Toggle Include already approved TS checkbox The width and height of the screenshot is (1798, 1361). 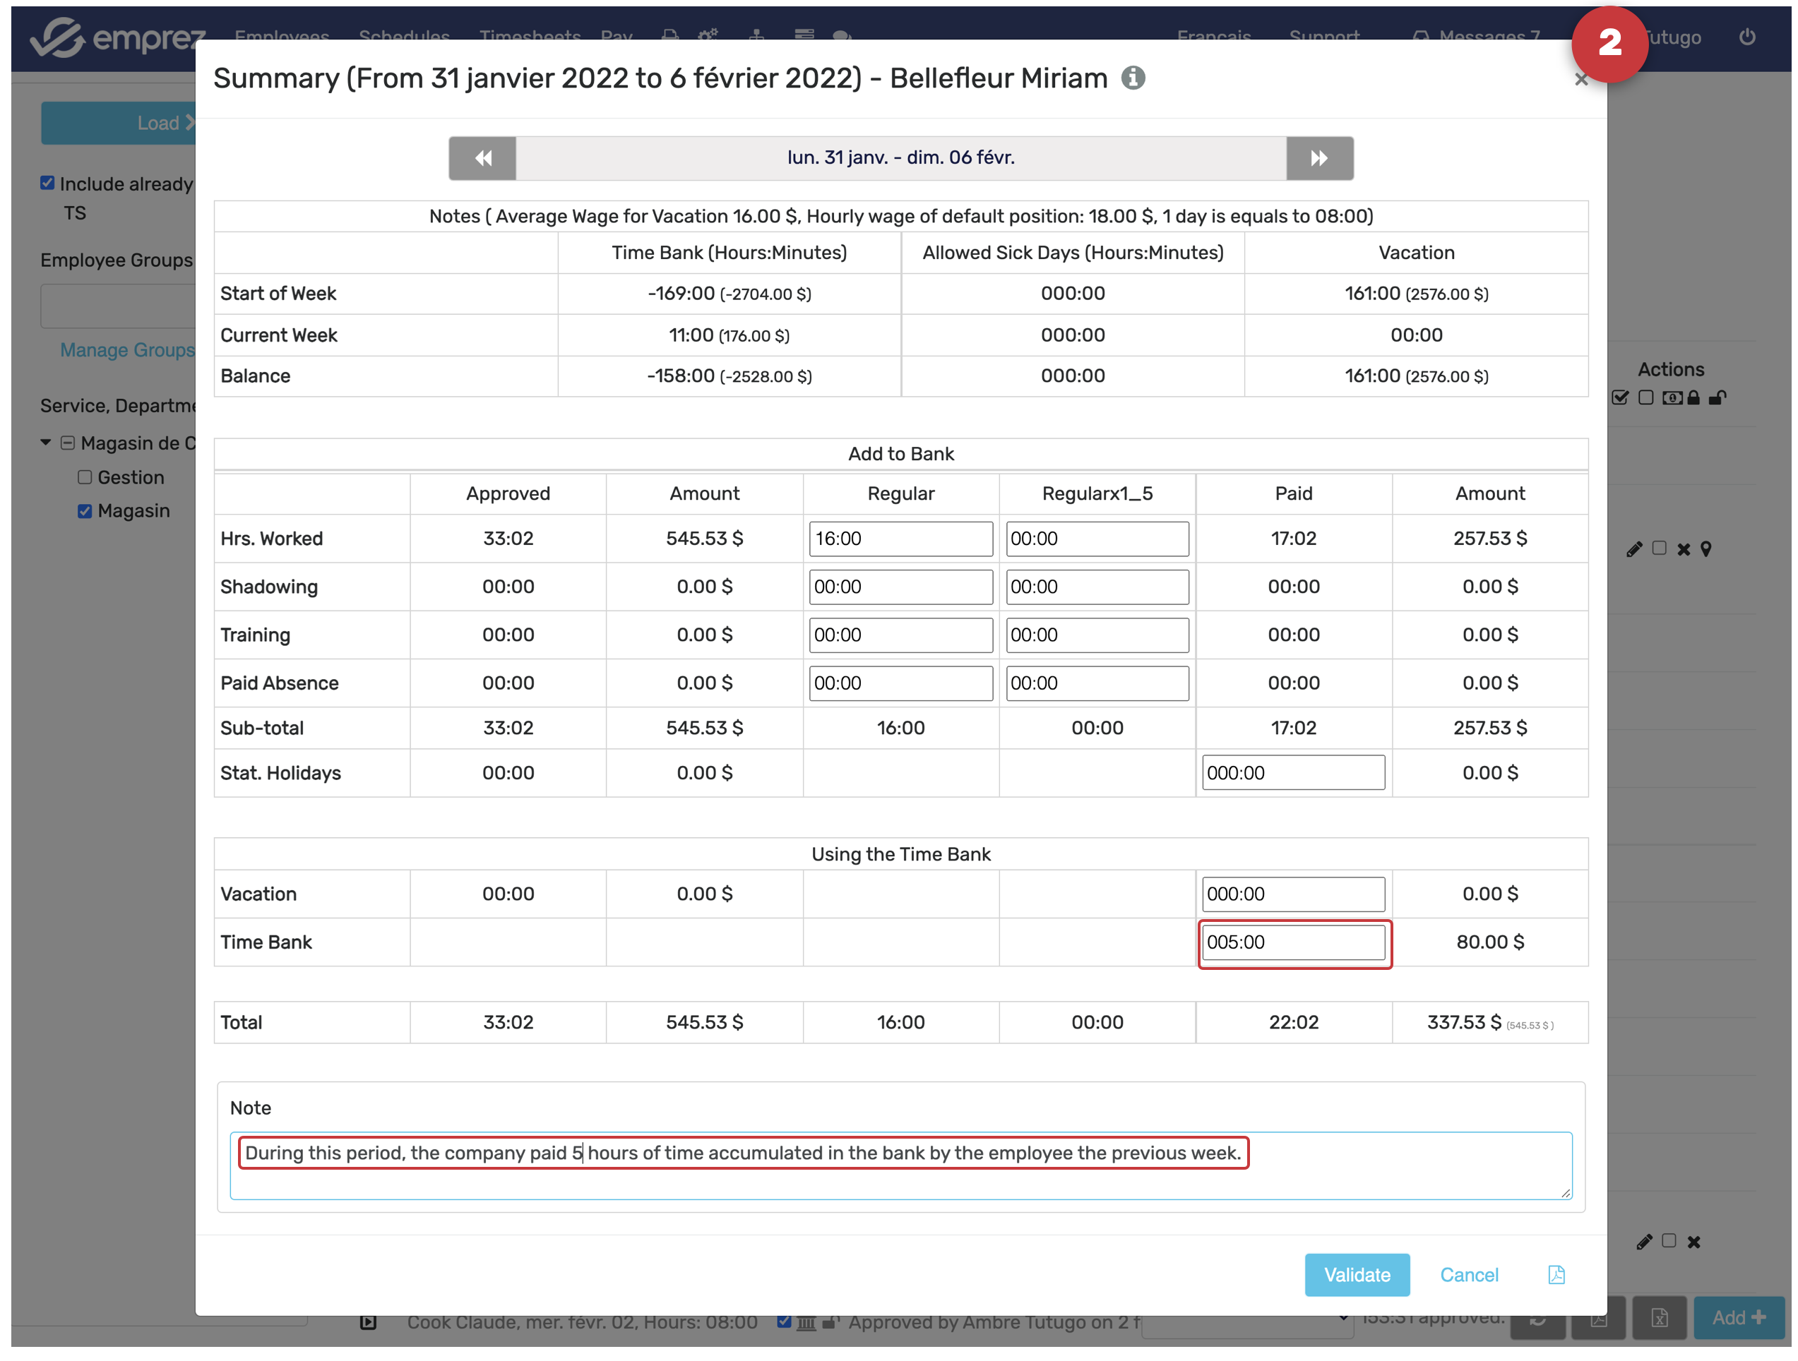[x=47, y=183]
